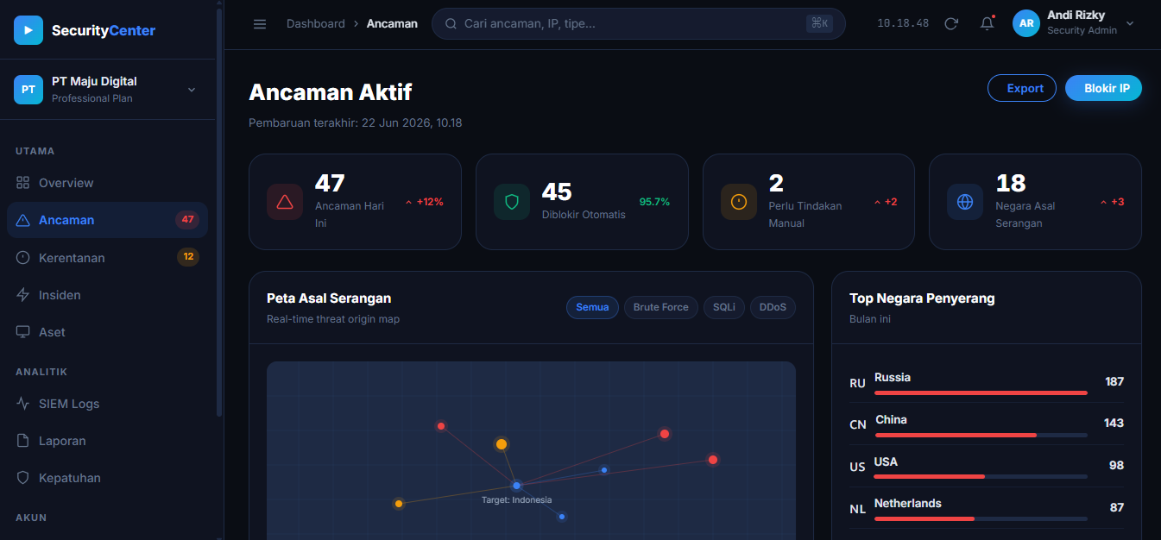Click red triangle icon on Ancaman Hari Ini card
This screenshot has height=540, width=1161.
pos(285,202)
